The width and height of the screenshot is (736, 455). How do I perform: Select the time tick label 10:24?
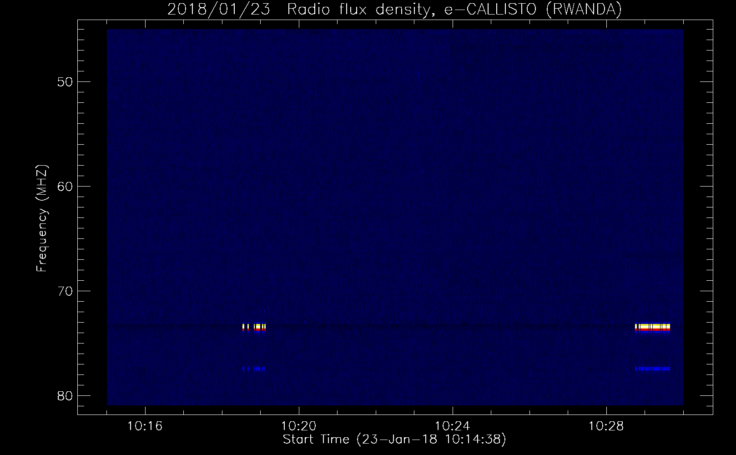(x=453, y=426)
